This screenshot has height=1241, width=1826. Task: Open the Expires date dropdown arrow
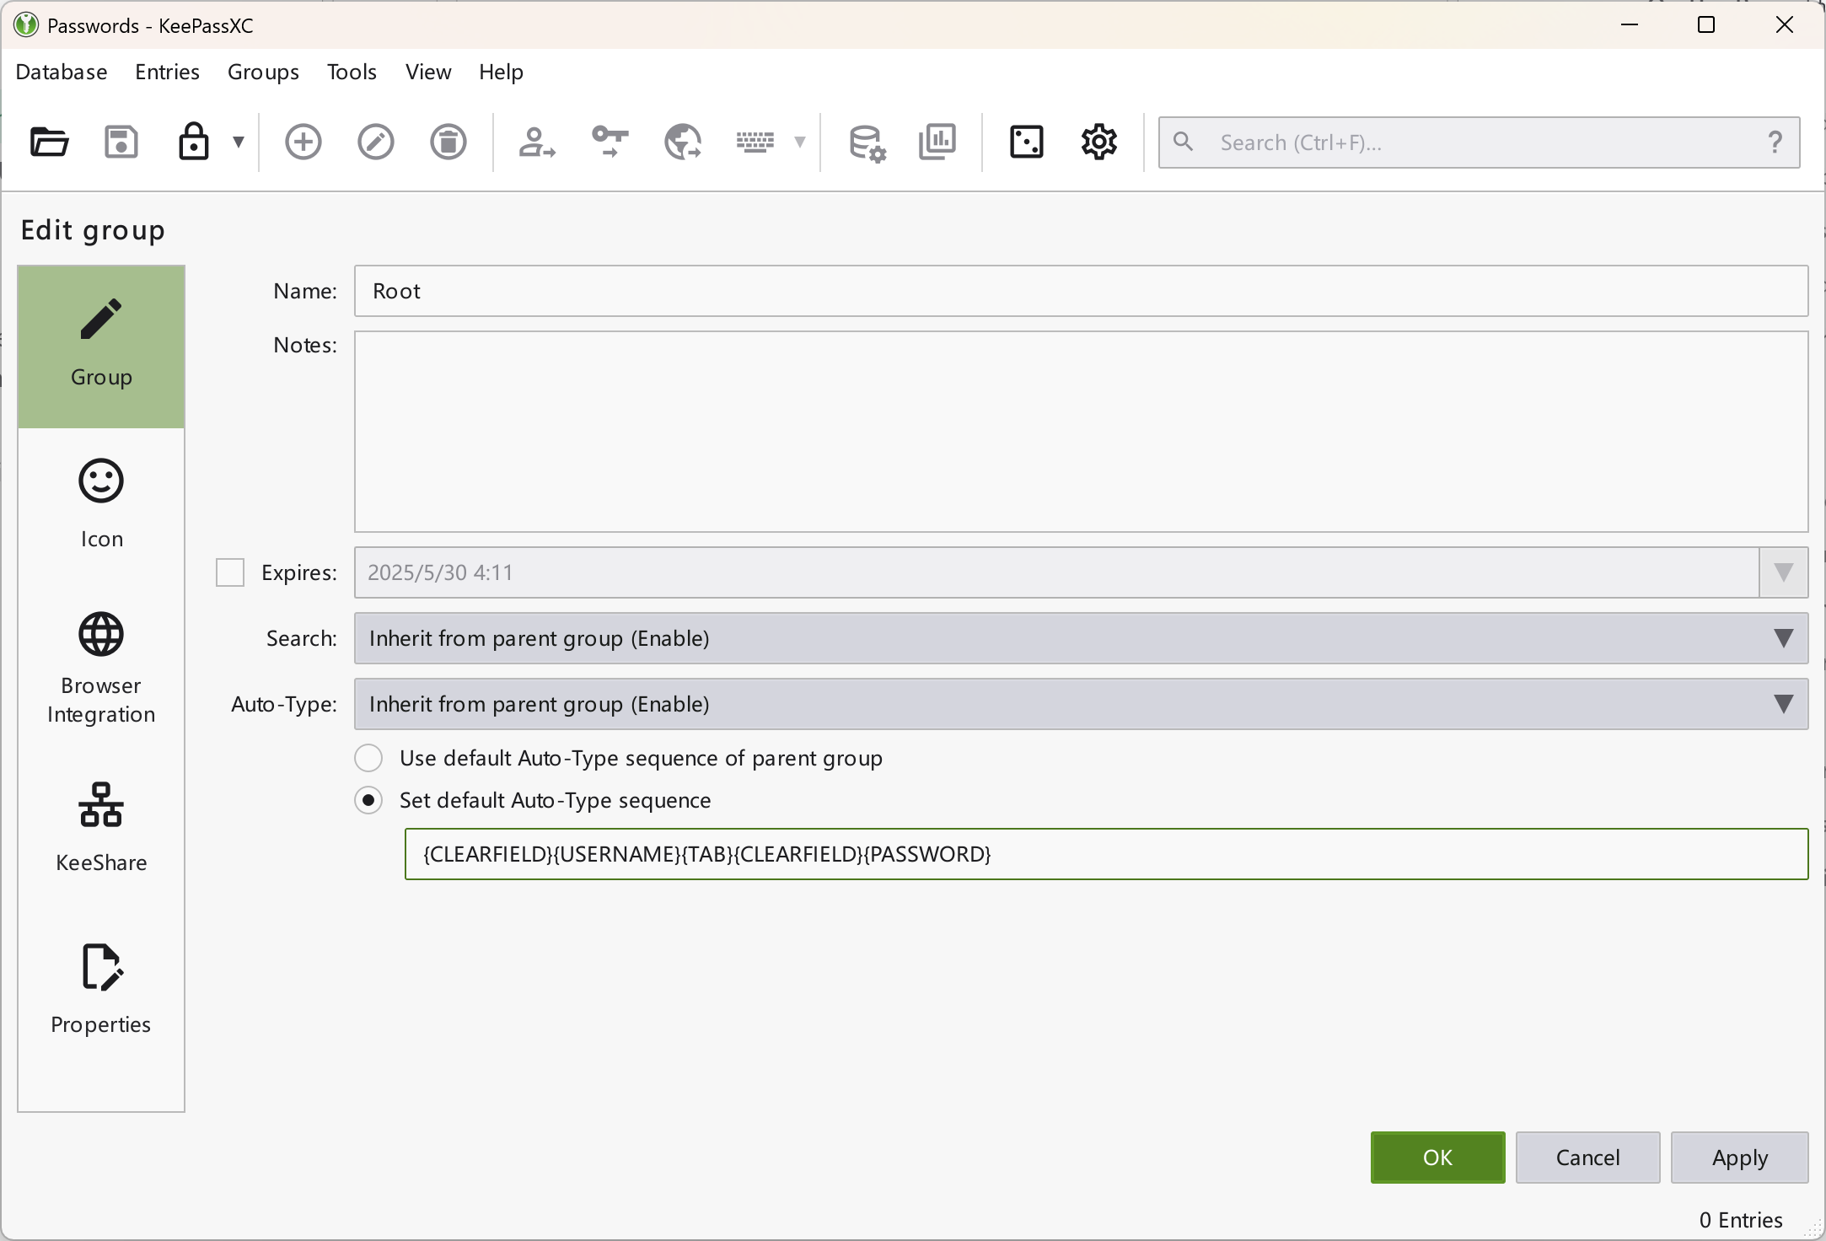click(1783, 572)
